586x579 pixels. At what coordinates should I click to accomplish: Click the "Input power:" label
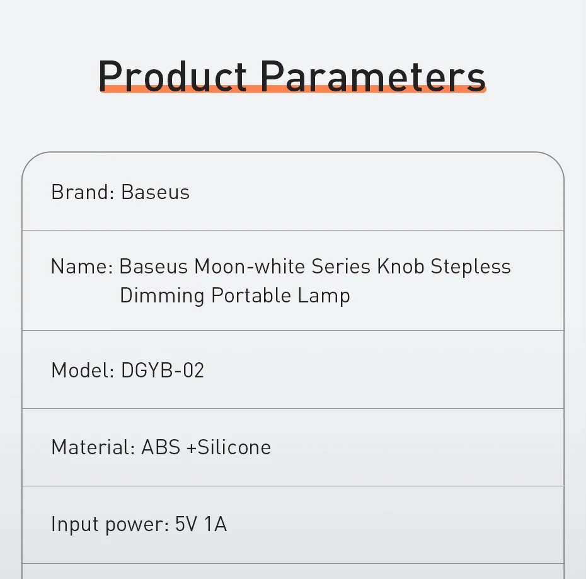tap(110, 524)
